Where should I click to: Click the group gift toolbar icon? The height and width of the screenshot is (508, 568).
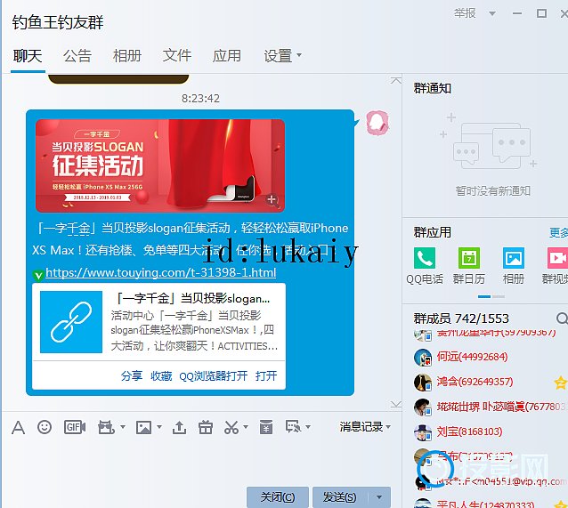click(x=106, y=427)
